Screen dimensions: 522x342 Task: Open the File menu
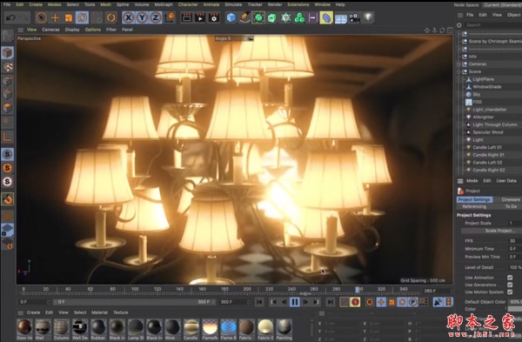coord(7,4)
